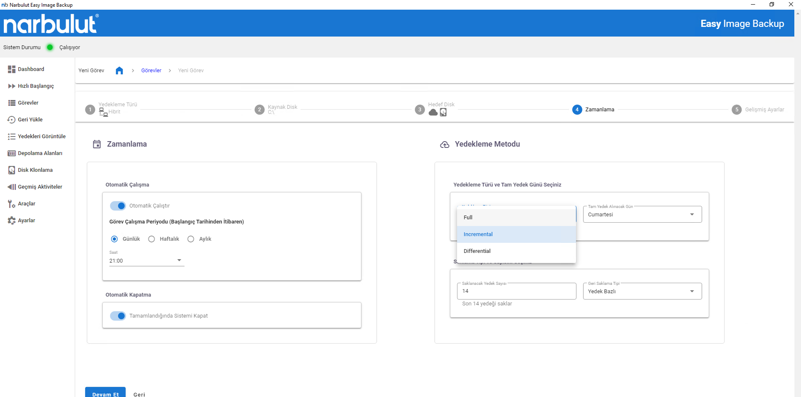Click the Devam Et button
This screenshot has width=801, height=397.
click(x=106, y=393)
